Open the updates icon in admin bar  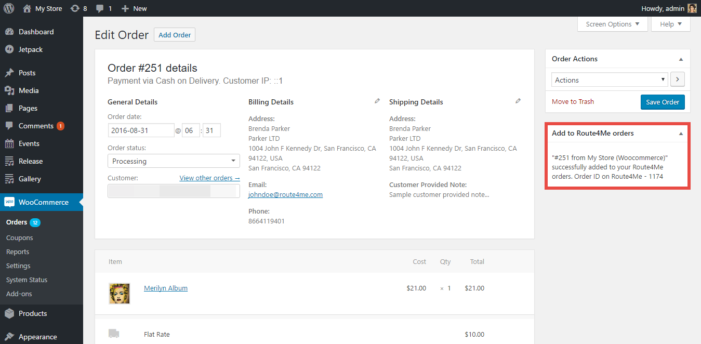pyautogui.click(x=74, y=8)
